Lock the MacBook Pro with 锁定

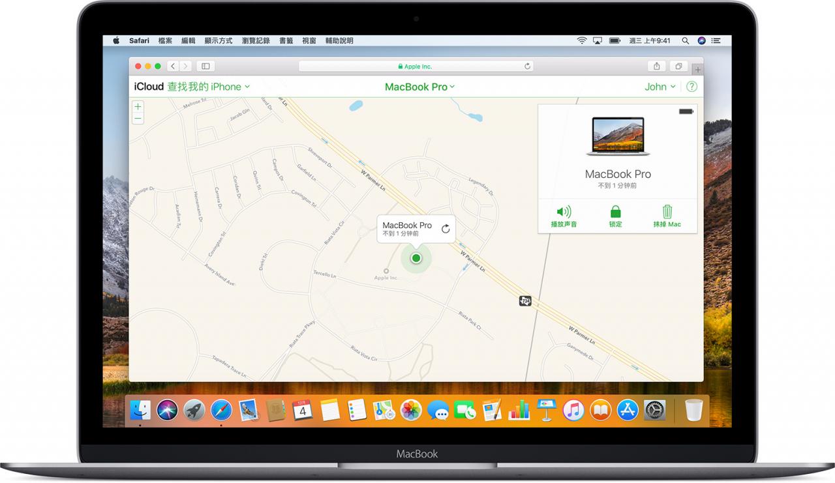tap(615, 216)
